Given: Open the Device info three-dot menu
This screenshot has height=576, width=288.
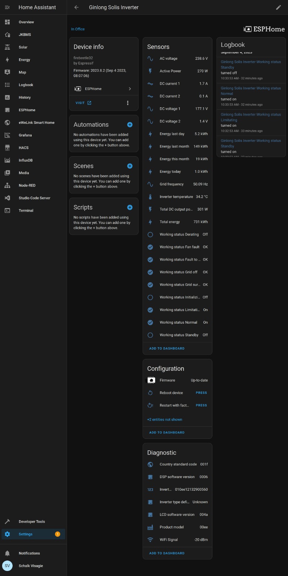Looking at the screenshot, I should click(128, 103).
